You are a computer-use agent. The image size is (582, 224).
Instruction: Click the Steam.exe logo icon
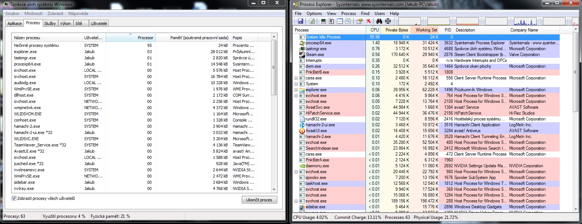pyautogui.click(x=302, y=55)
